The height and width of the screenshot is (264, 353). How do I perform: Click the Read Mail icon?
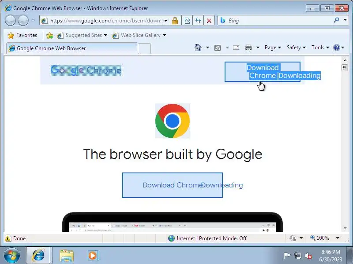click(x=236, y=48)
